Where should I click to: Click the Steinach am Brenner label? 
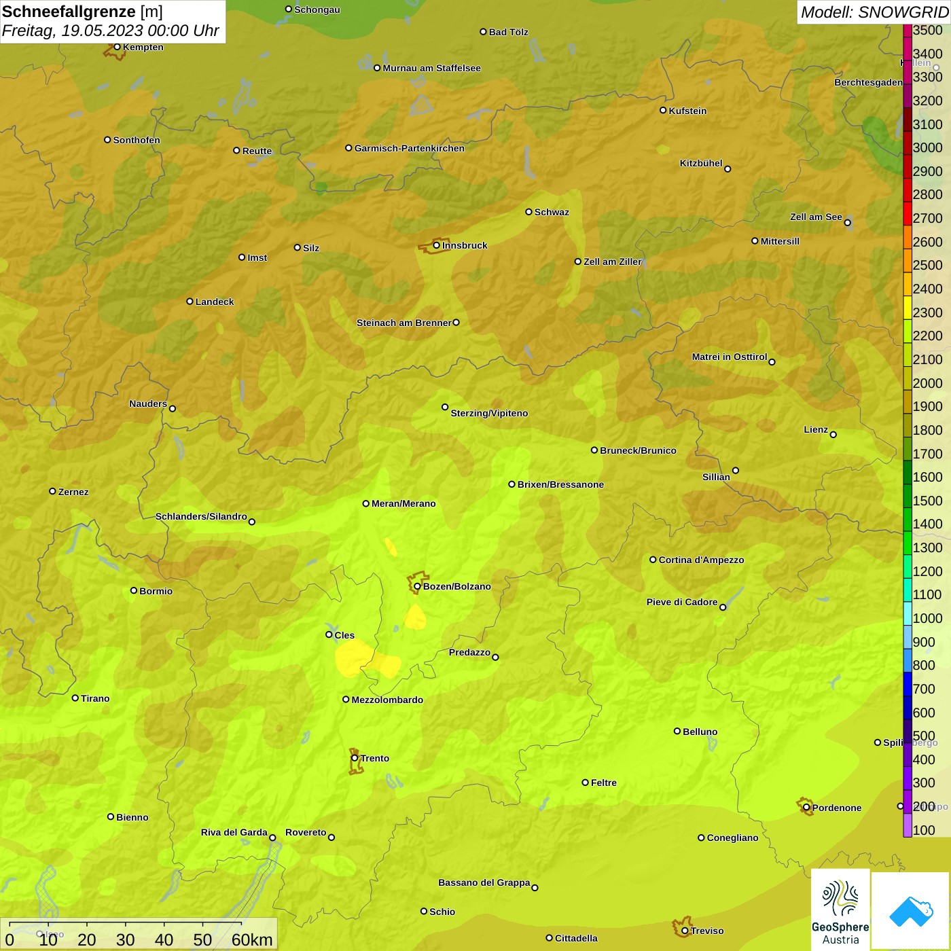403,323
